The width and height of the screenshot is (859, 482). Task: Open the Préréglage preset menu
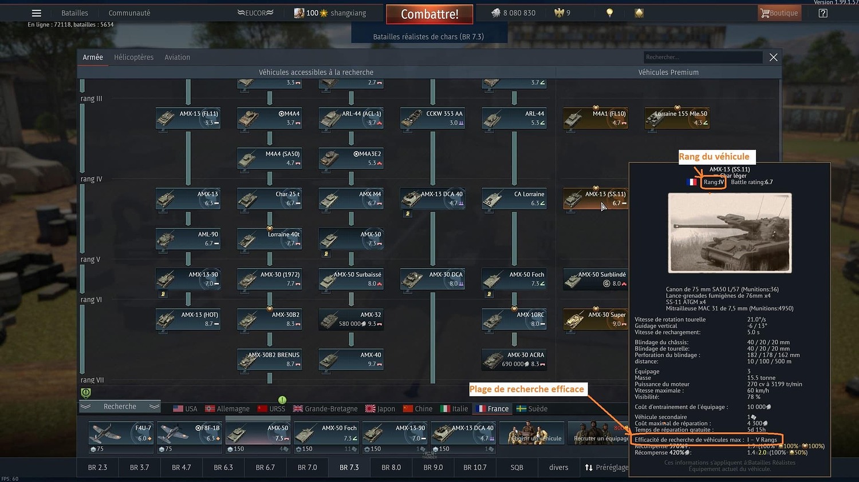pyautogui.click(x=606, y=467)
